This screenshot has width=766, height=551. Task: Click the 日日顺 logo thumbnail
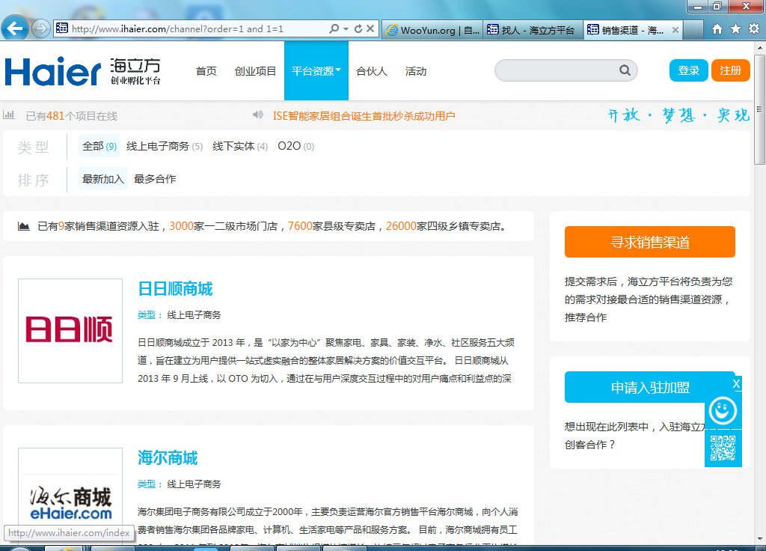pos(70,331)
